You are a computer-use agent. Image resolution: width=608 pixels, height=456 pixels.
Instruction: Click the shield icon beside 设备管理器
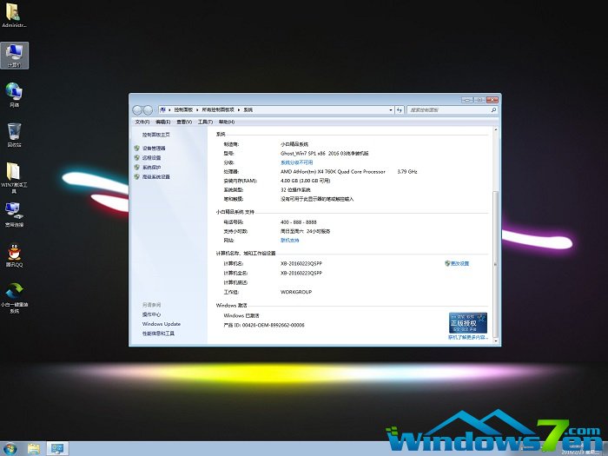136,149
